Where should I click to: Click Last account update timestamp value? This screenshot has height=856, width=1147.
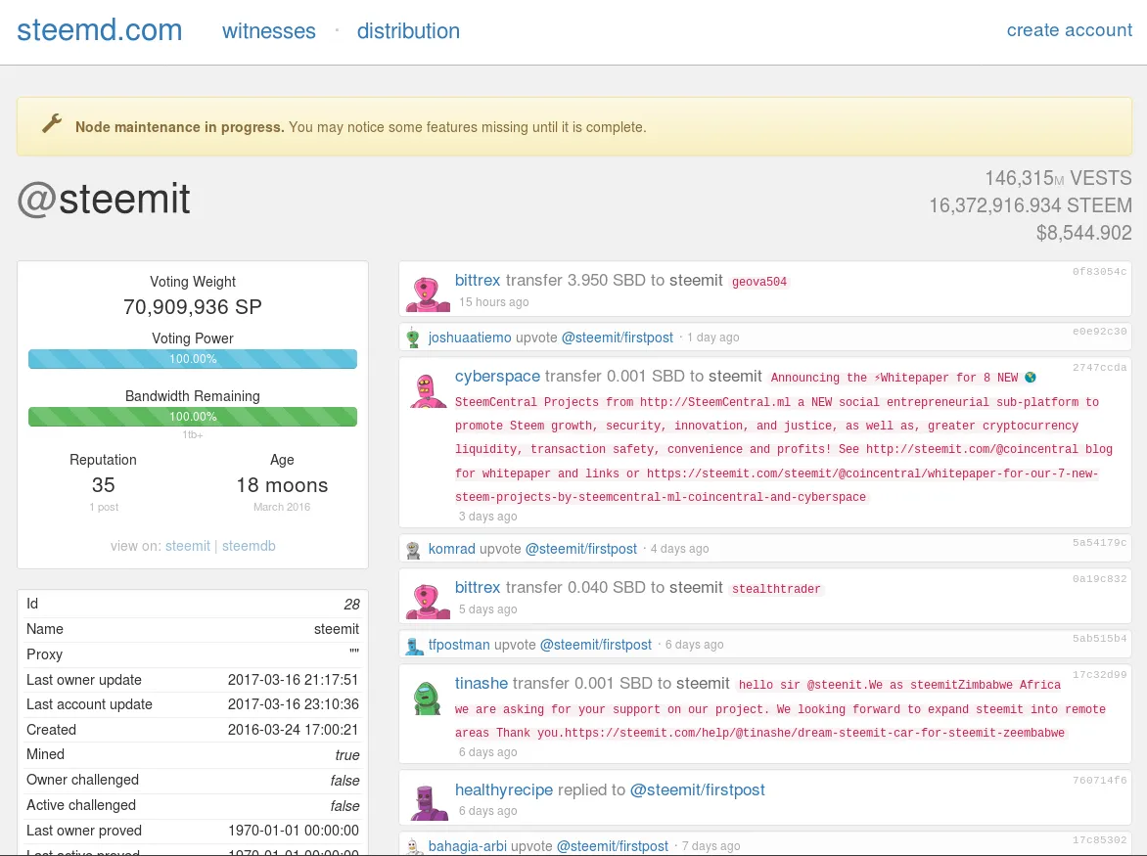pos(293,704)
